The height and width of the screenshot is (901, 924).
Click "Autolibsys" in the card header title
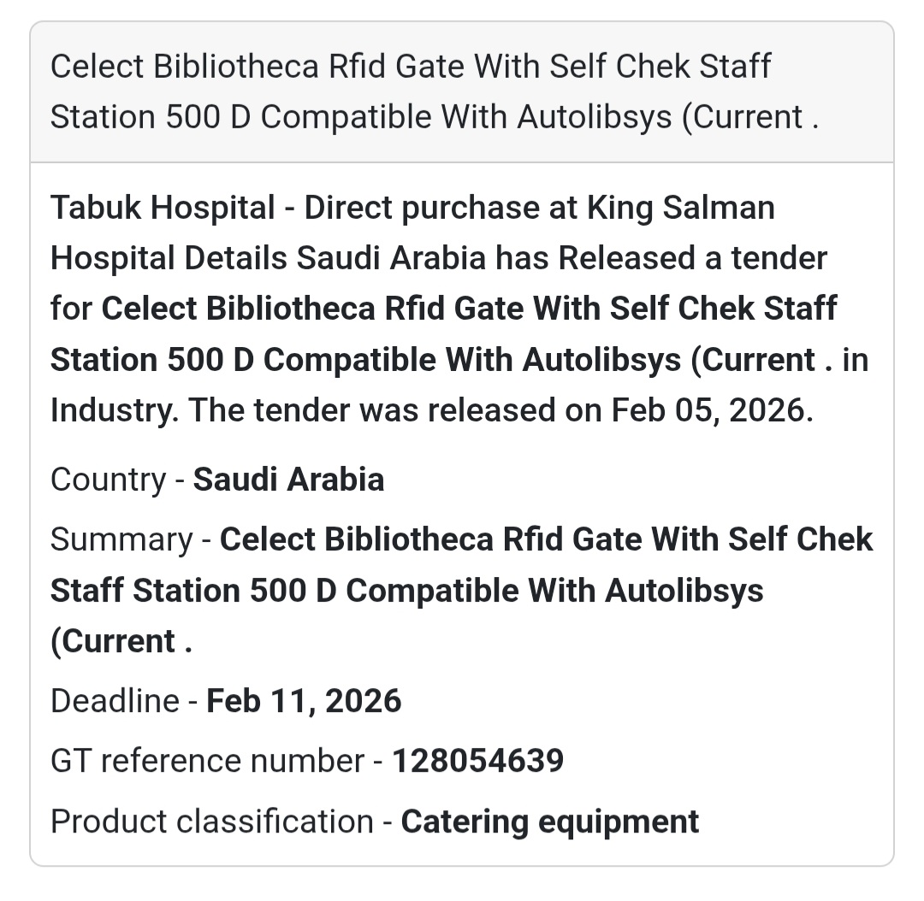(594, 117)
